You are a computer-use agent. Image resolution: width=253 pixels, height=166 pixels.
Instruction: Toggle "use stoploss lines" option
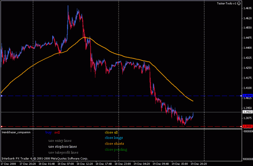point(63,147)
